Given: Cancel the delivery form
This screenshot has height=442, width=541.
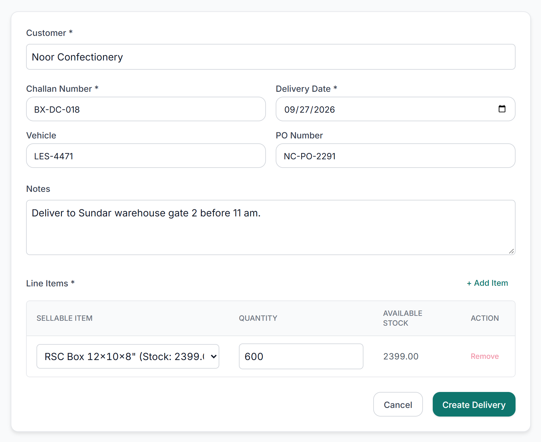Looking at the screenshot, I should (x=398, y=404).
